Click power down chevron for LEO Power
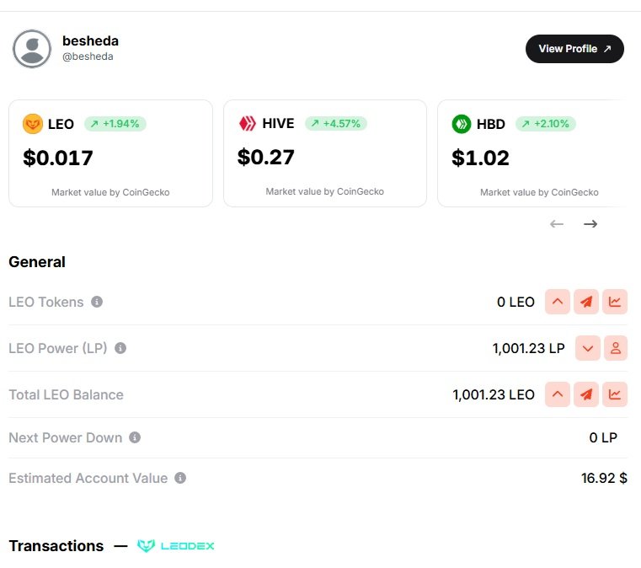Screen dimensions: 641x568 point(588,348)
